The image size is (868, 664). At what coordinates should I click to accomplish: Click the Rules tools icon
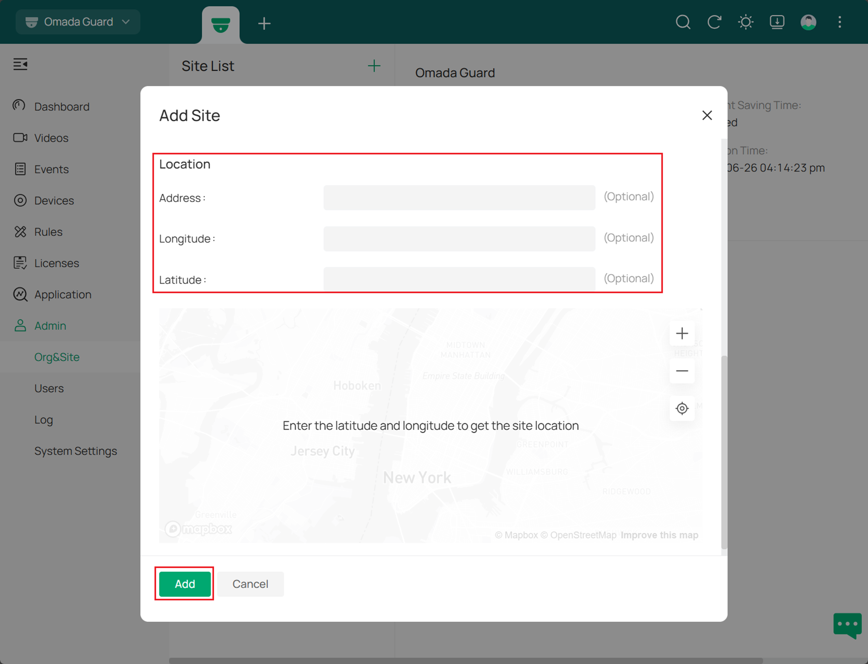pos(20,232)
